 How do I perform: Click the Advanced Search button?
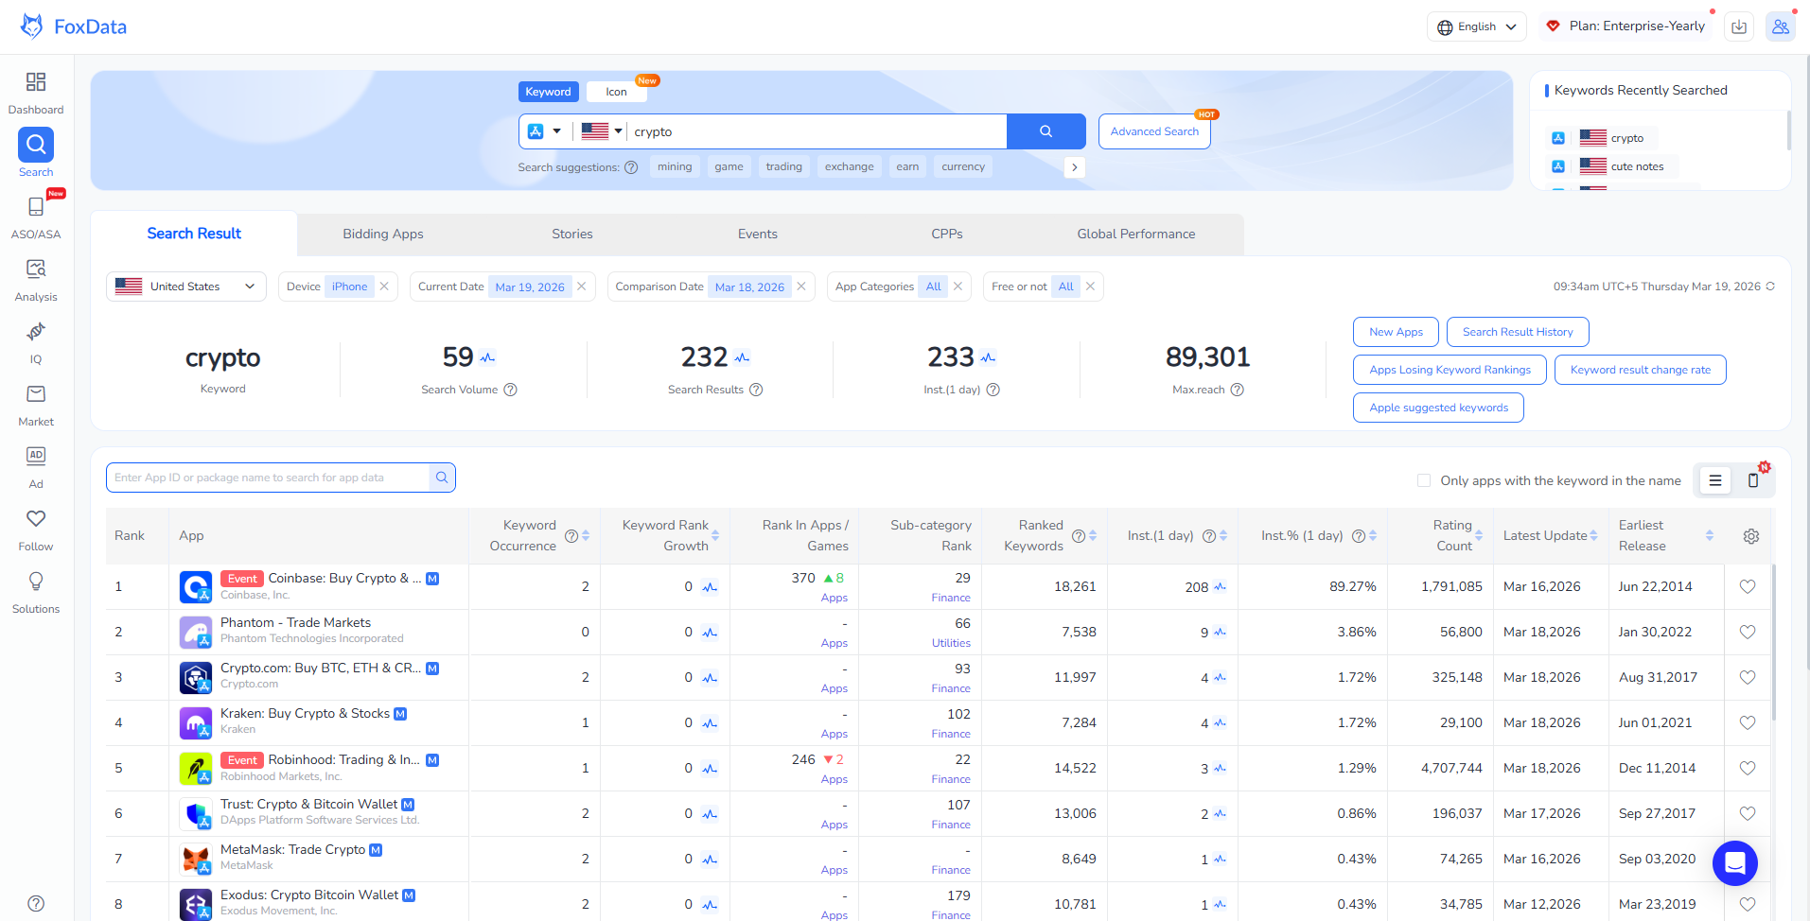pos(1153,130)
